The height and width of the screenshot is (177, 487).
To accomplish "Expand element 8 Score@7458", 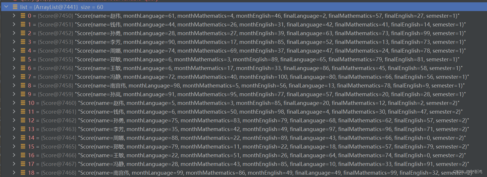I will coord(14,85).
